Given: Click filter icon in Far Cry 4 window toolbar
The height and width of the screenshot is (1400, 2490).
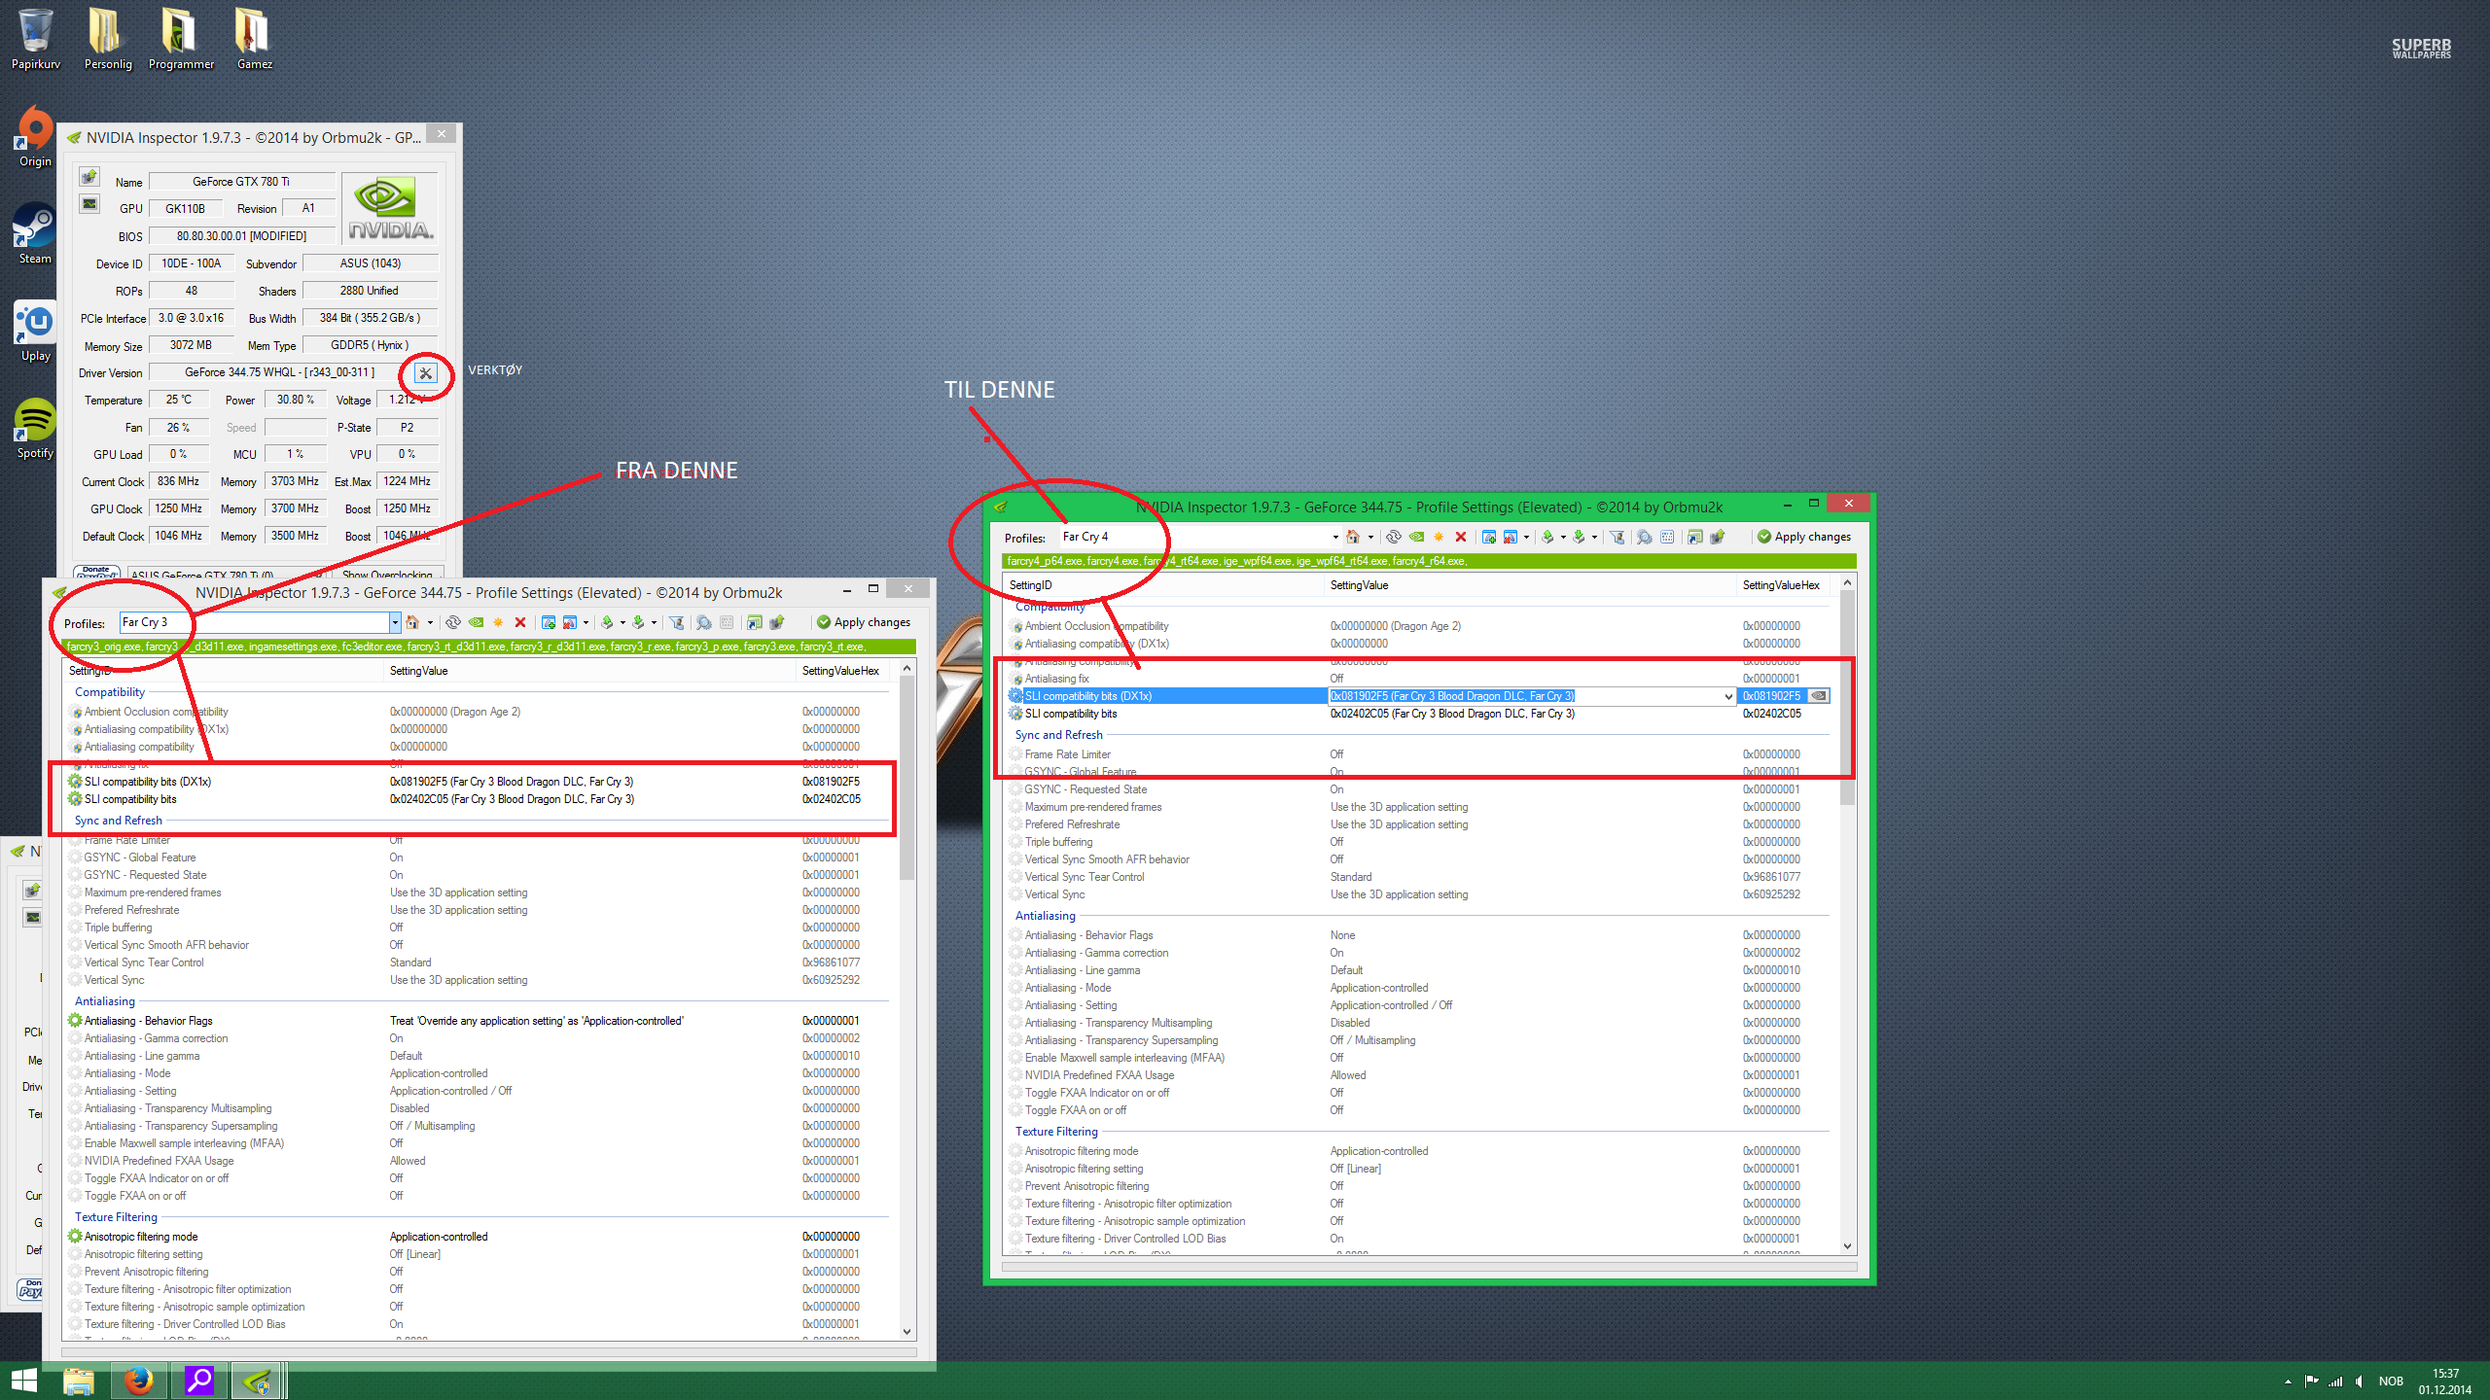Looking at the screenshot, I should tap(1618, 537).
